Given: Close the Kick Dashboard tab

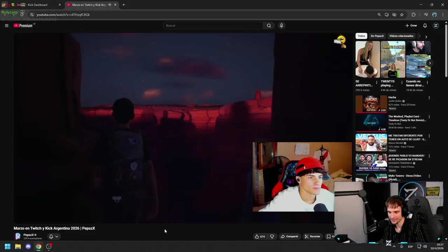Looking at the screenshot, I should coord(59,5).
